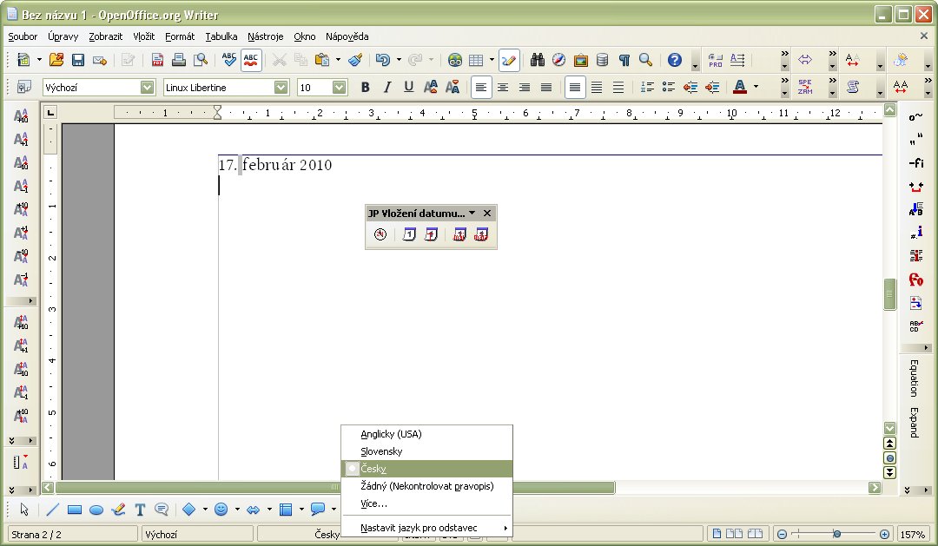This screenshot has width=938, height=546.
Task: Select the Rectangle drawing tool
Action: tap(74, 510)
